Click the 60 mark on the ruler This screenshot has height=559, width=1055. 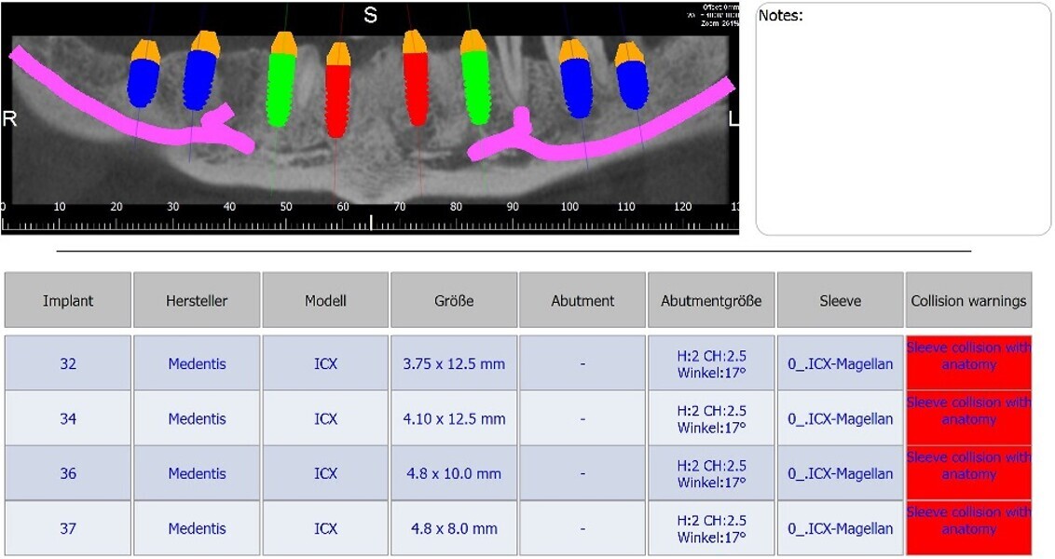point(343,207)
